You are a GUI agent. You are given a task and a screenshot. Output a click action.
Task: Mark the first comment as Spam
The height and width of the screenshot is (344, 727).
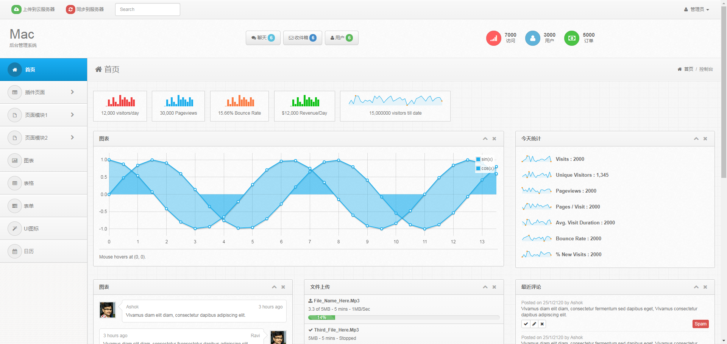click(700, 324)
